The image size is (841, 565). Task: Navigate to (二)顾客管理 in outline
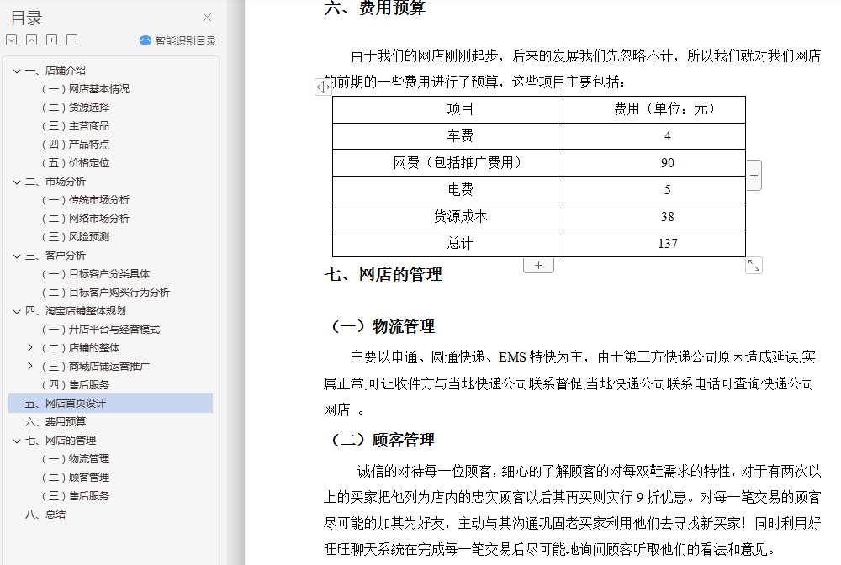[x=76, y=477]
